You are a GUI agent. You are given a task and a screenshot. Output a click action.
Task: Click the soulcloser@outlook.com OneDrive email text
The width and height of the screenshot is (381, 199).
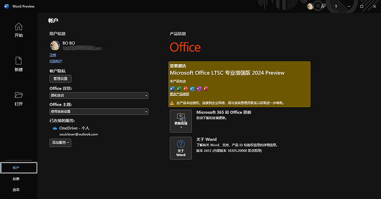[x=78, y=134]
